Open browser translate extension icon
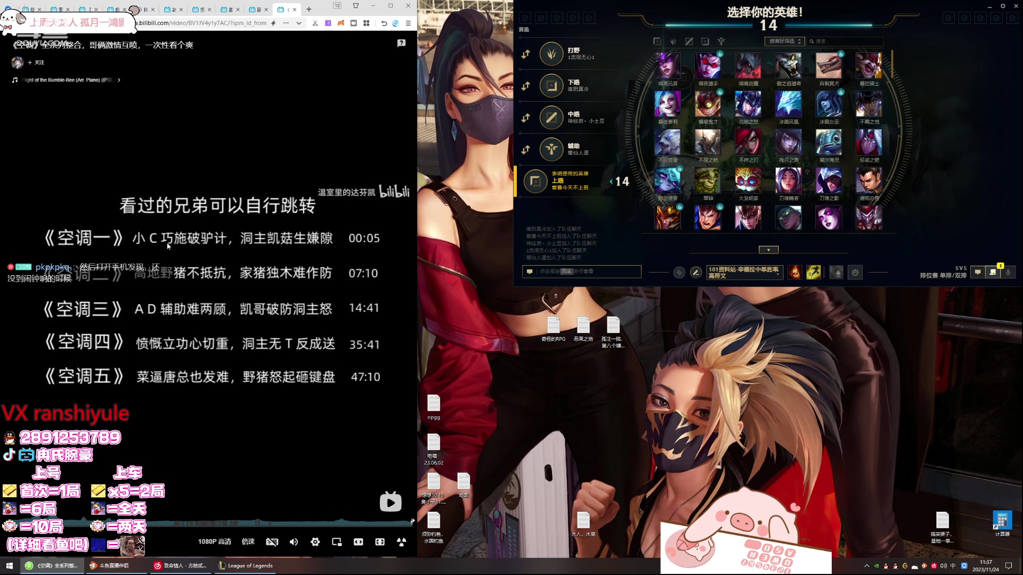The height and width of the screenshot is (575, 1023). (328, 23)
